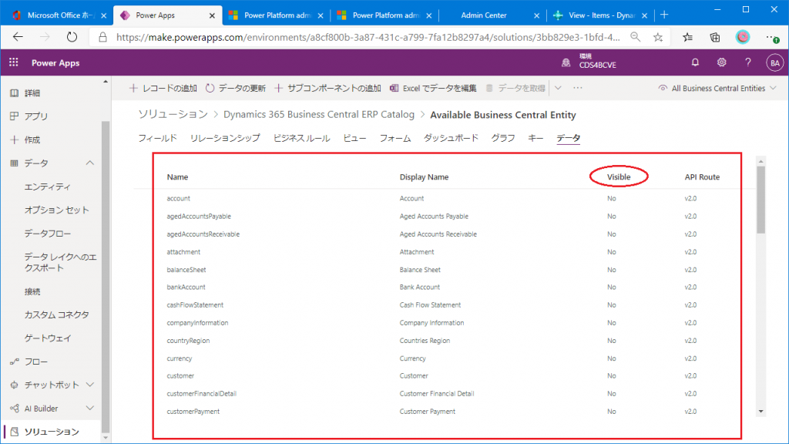Open browser settings and more menu
The width and height of the screenshot is (789, 444).
(772, 37)
